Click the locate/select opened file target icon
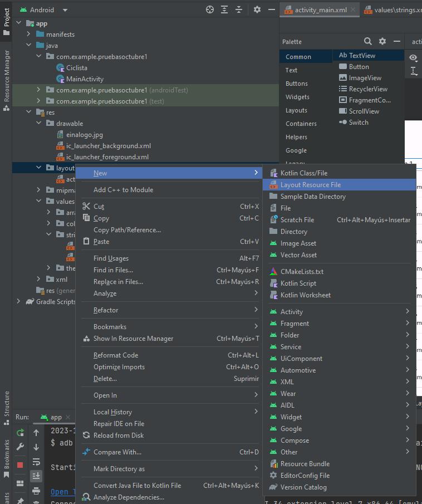This screenshot has width=422, height=504. [x=210, y=9]
